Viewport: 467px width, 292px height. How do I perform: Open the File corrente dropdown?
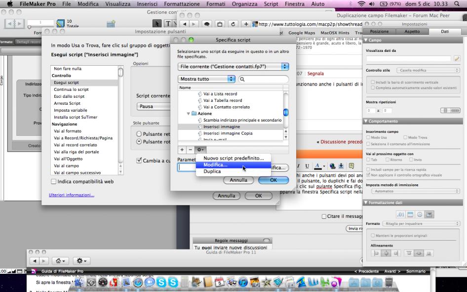tap(233, 66)
